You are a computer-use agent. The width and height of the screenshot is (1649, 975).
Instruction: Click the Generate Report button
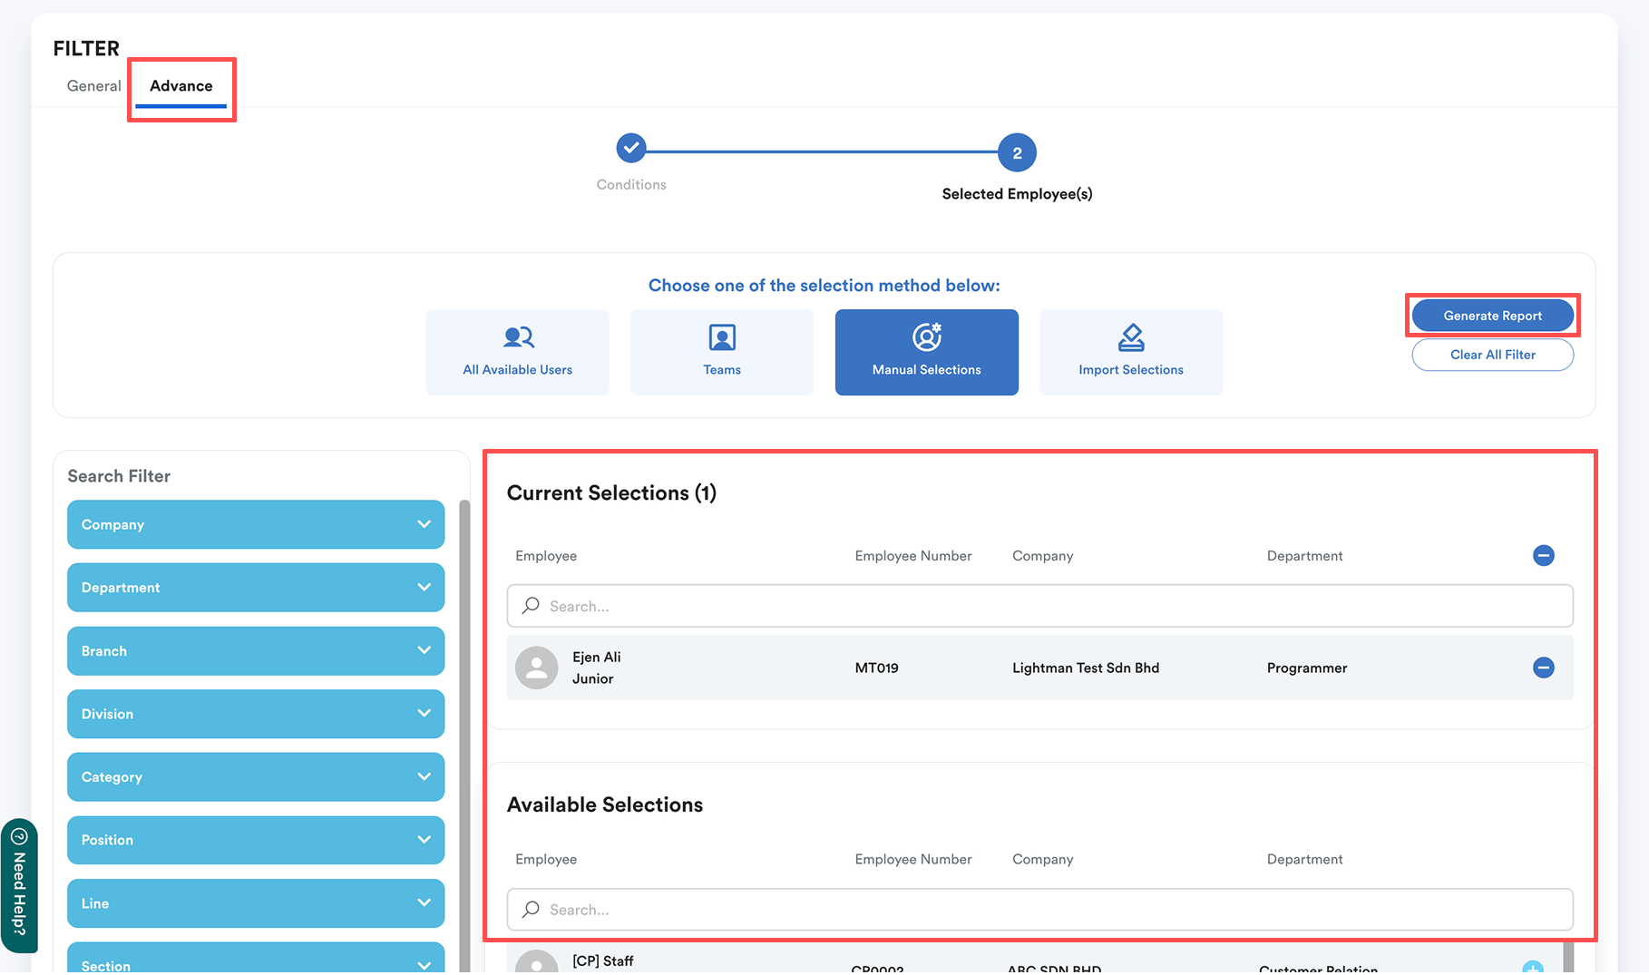coord(1493,316)
